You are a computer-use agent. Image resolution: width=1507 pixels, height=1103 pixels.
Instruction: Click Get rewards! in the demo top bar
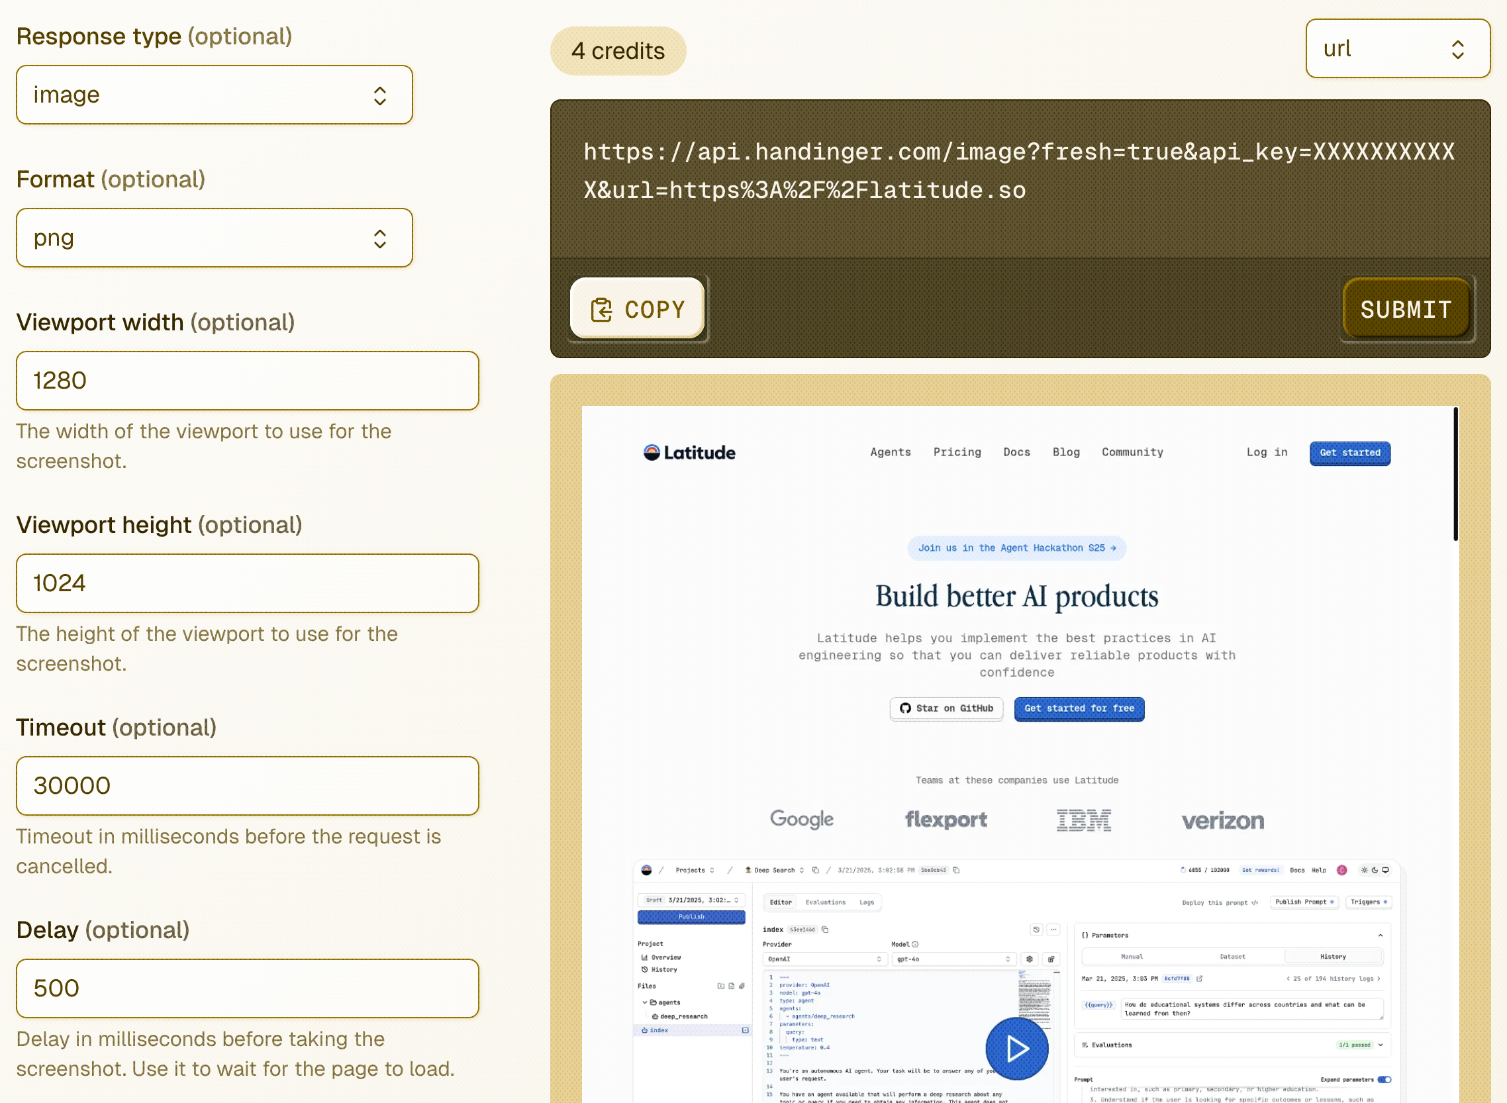tap(1260, 870)
